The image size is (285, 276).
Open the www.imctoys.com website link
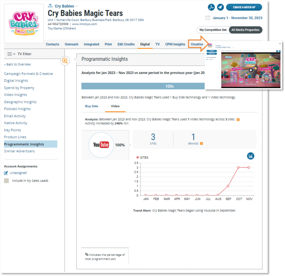(x=84, y=24)
